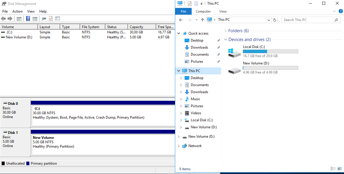Click the disk settings checklist toolbar icon

click(x=58, y=19)
